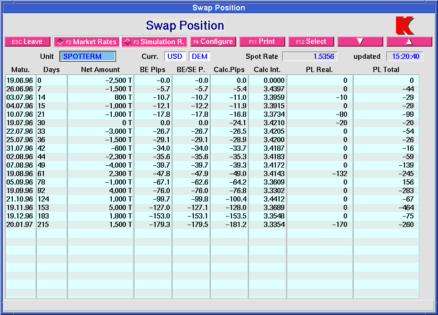Select the USD currency field

coord(175,57)
